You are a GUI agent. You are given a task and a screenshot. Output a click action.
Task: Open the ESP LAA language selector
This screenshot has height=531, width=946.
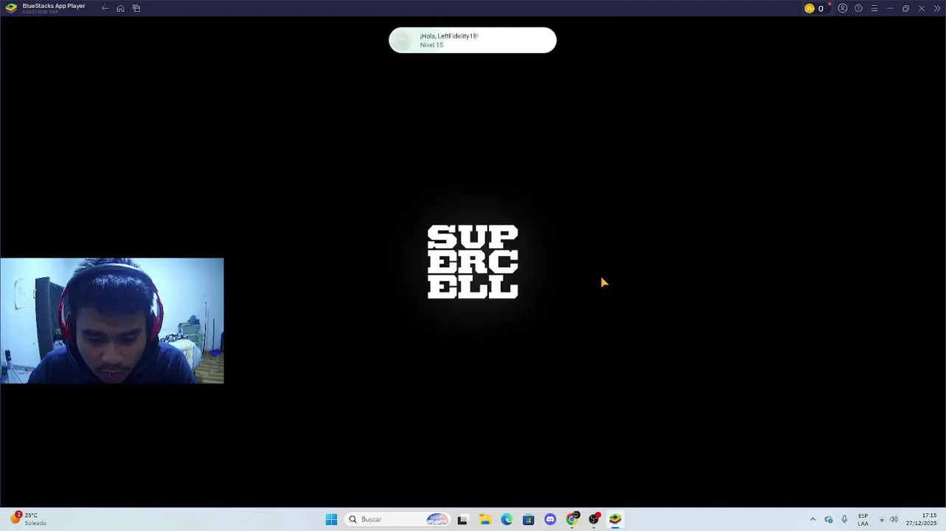(x=863, y=519)
